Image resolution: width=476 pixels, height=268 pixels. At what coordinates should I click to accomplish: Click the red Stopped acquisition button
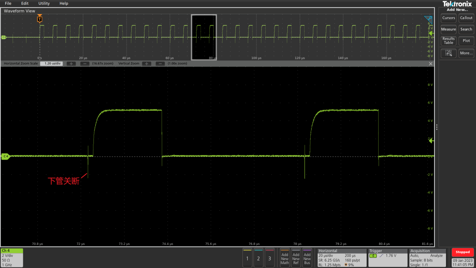click(462, 252)
